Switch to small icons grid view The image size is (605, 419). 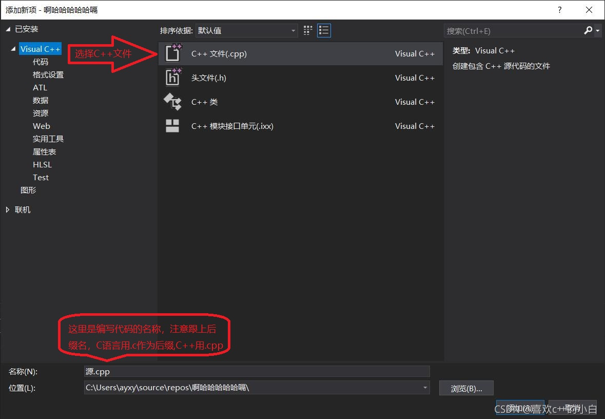(x=307, y=30)
